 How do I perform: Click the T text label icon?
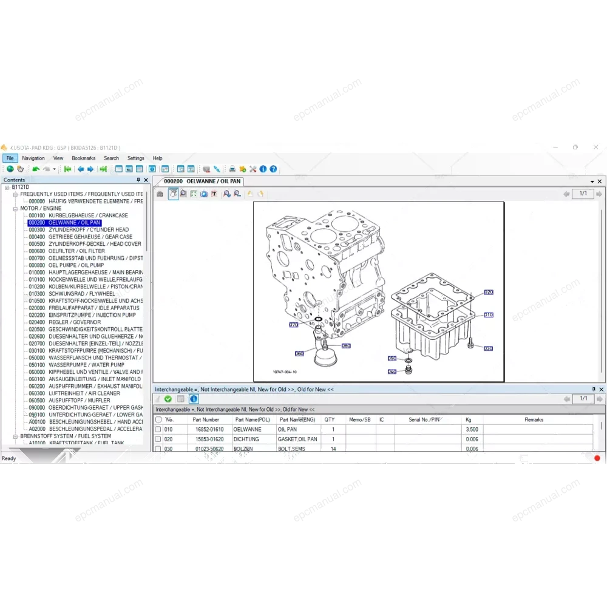tap(214, 194)
